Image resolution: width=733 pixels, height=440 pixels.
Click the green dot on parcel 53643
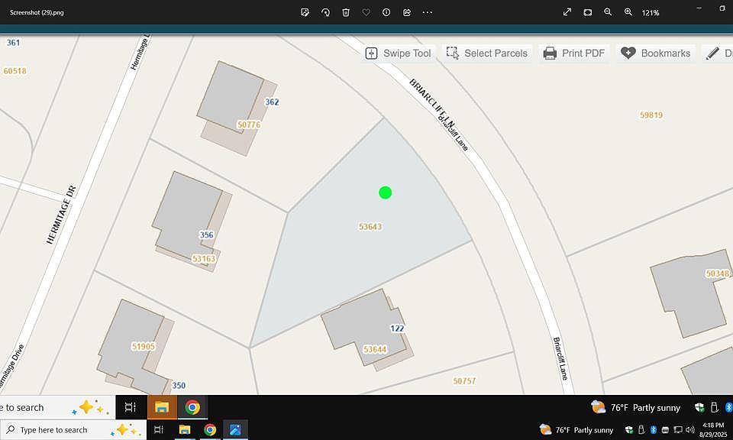pos(386,192)
